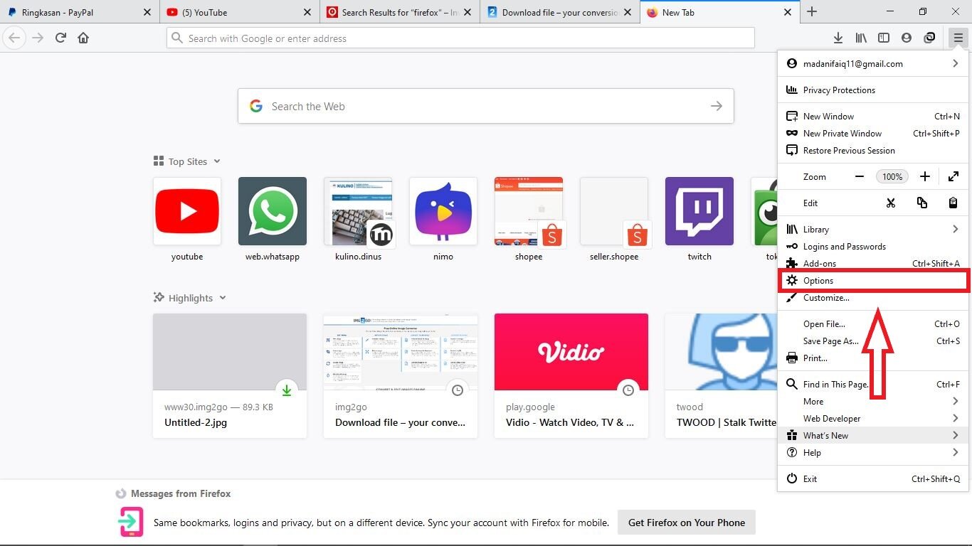972x546 pixels.
Task: Open Add-ons from the menu
Action: pos(873,263)
